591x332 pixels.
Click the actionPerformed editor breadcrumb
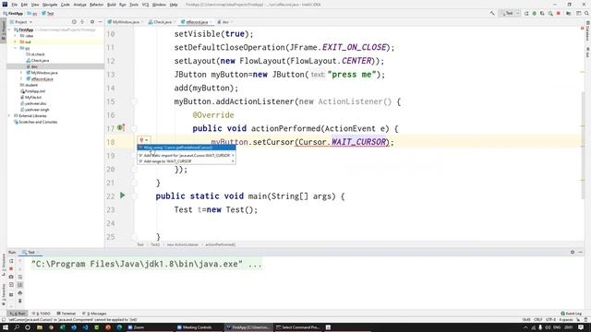221,244
